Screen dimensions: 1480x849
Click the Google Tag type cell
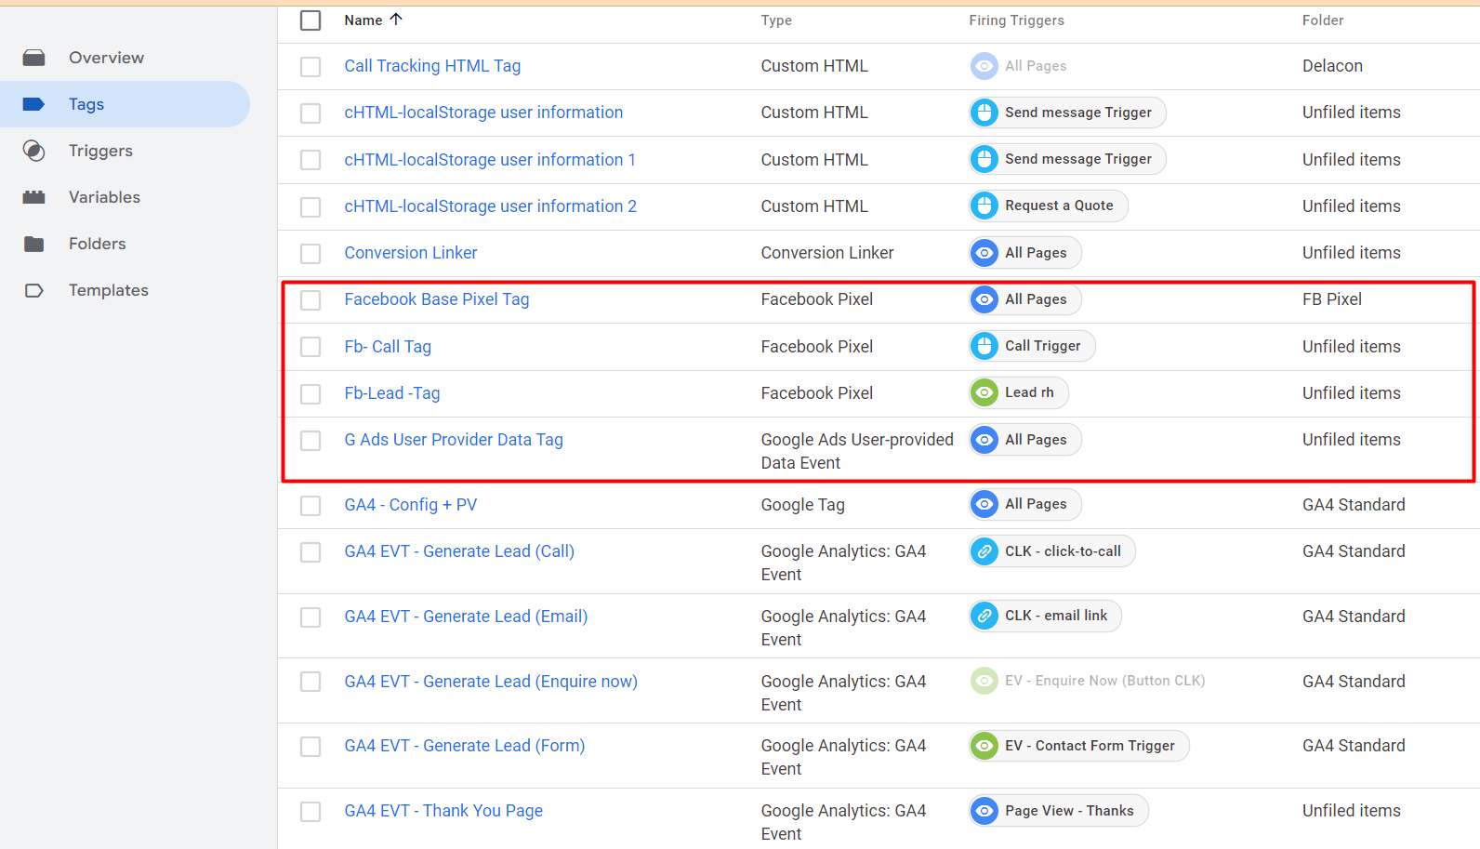point(803,505)
